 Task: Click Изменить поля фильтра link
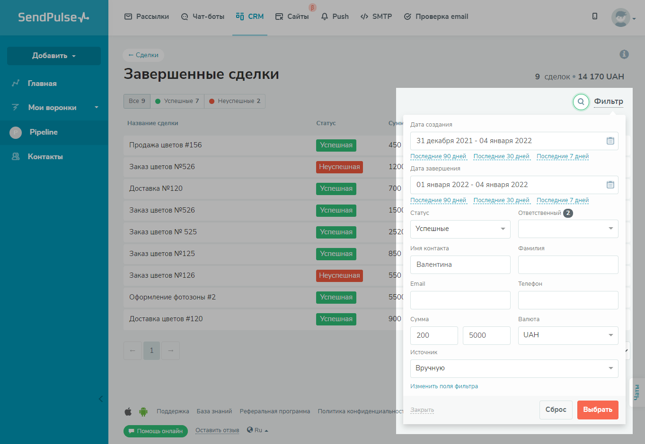[444, 386]
